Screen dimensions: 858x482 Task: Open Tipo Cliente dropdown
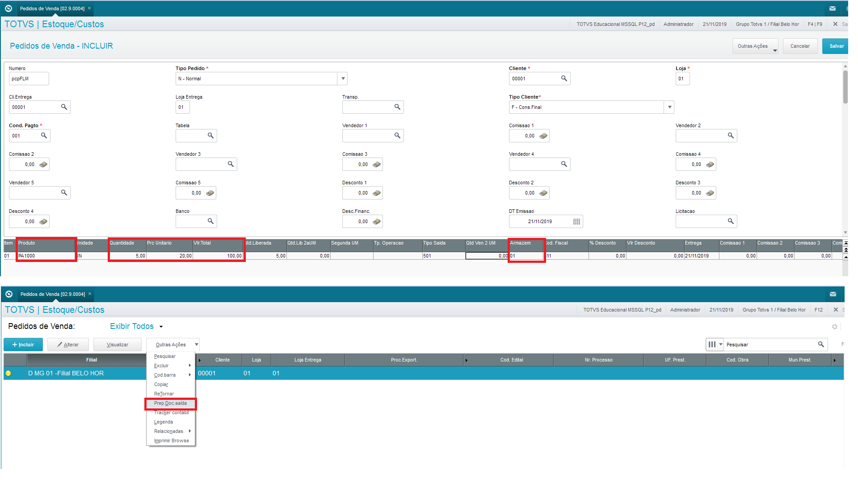(669, 107)
